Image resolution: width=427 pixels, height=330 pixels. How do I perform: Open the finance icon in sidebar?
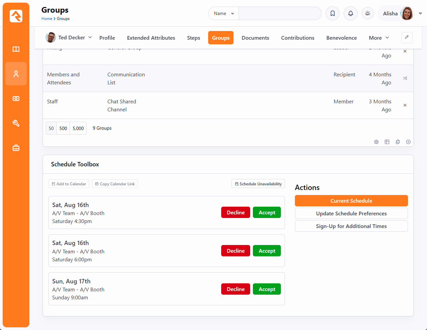pos(16,99)
